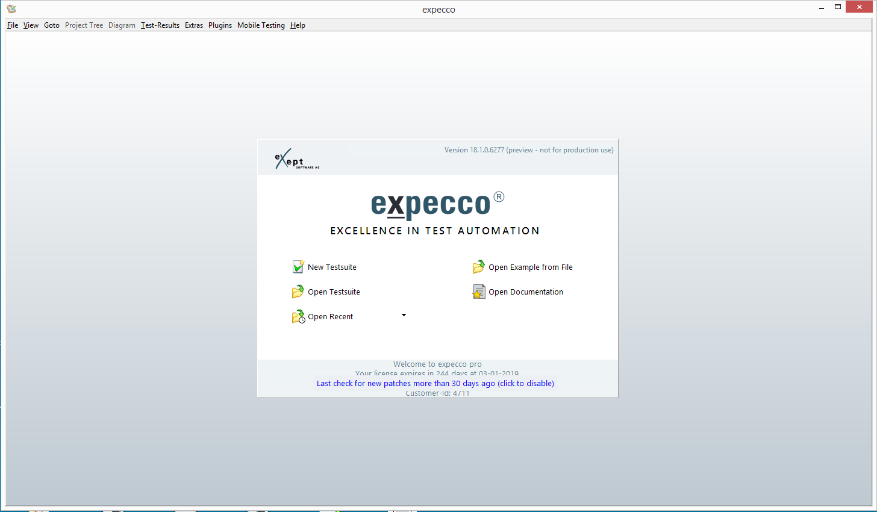The height and width of the screenshot is (512, 877).
Task: Click the Open Documentation star icon
Action: click(x=479, y=292)
